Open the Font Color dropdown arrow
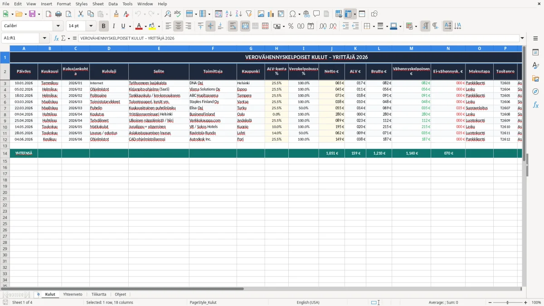The image size is (544, 306). coord(146,26)
